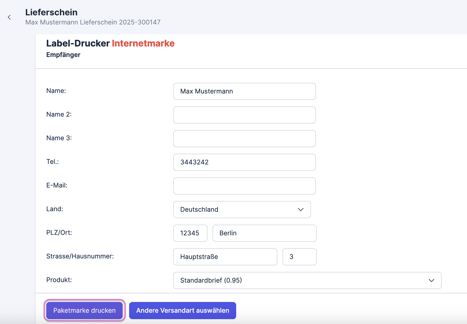The height and width of the screenshot is (324, 467).
Task: Click the Ort field containing Berlin
Action: (x=264, y=233)
